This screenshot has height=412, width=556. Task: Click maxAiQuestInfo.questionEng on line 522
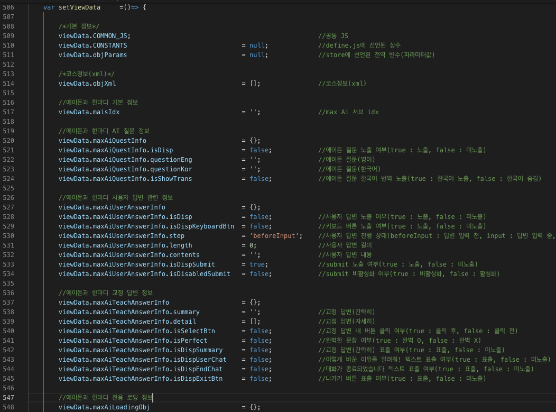[x=143, y=160]
